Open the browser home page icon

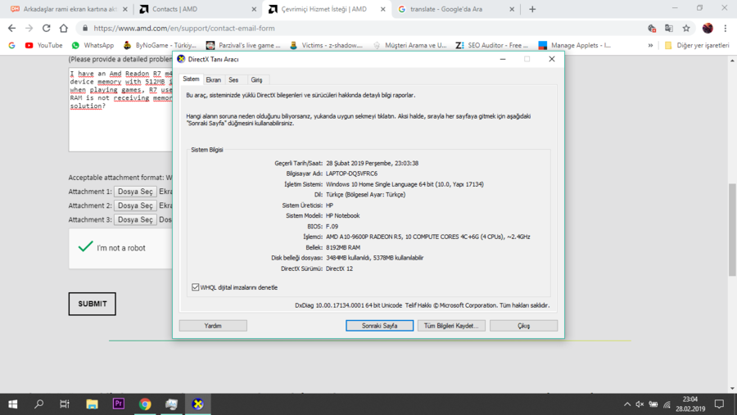point(63,28)
